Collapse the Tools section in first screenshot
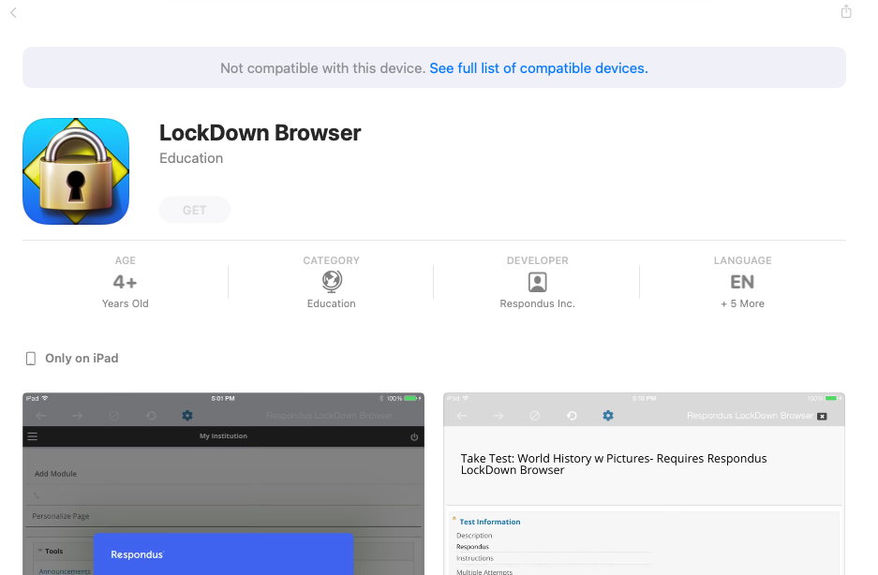 [x=40, y=551]
